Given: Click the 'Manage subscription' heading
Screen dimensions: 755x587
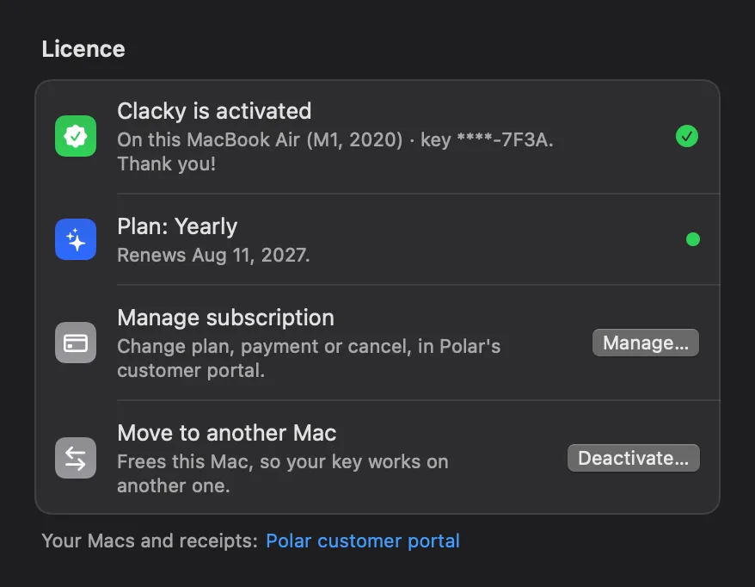Looking at the screenshot, I should [226, 318].
